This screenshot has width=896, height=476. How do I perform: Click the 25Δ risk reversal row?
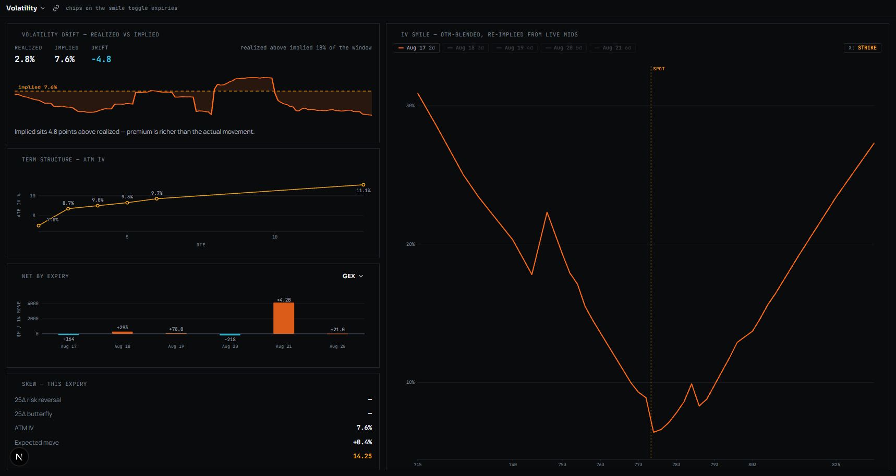(193, 400)
